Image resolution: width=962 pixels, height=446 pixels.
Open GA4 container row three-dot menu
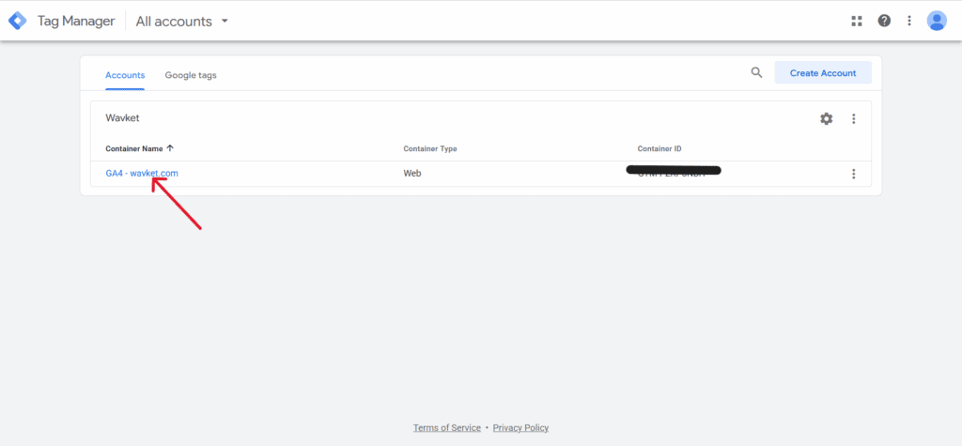(x=853, y=175)
